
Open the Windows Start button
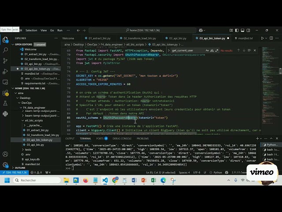point(7,180)
